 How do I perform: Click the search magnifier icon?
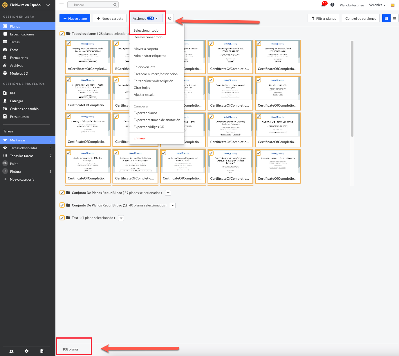115,5
